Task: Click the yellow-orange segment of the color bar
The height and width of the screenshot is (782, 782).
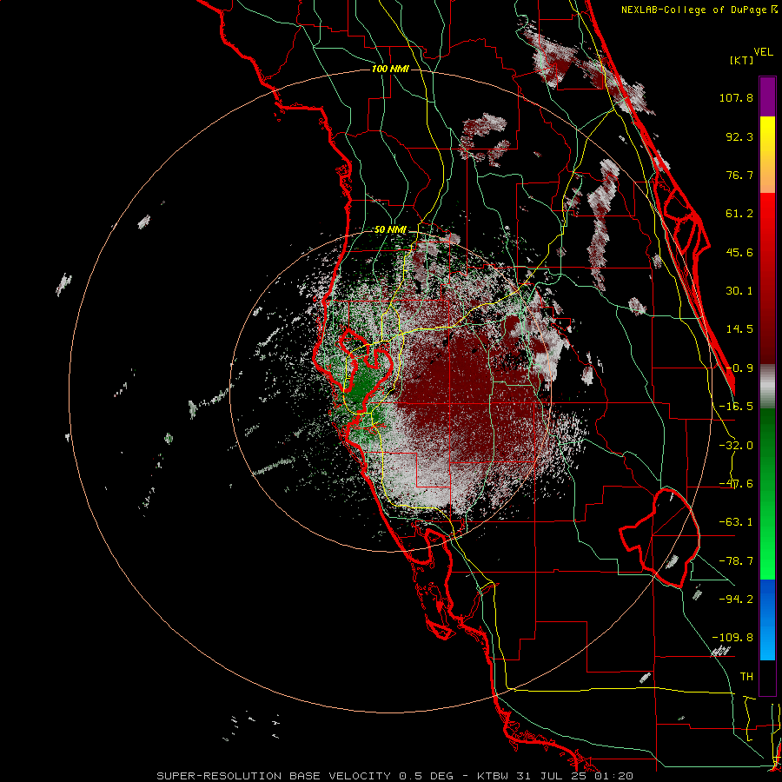Action: [x=767, y=155]
